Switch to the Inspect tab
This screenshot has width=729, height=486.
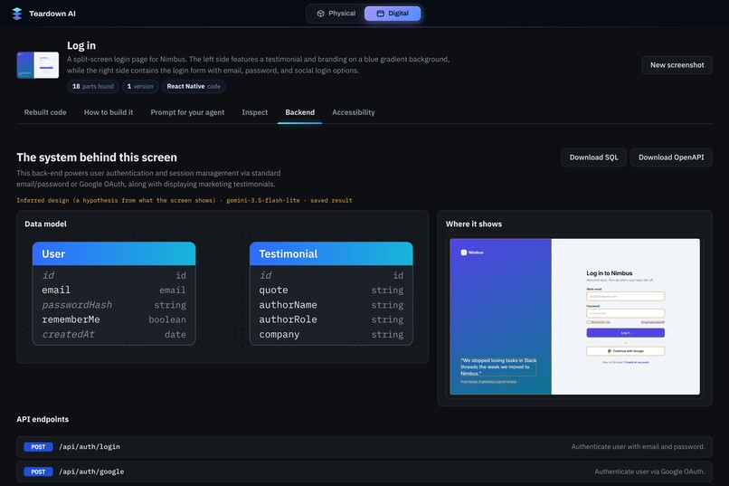coord(255,112)
